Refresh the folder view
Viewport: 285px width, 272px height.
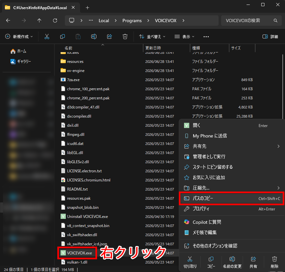(x=55, y=21)
